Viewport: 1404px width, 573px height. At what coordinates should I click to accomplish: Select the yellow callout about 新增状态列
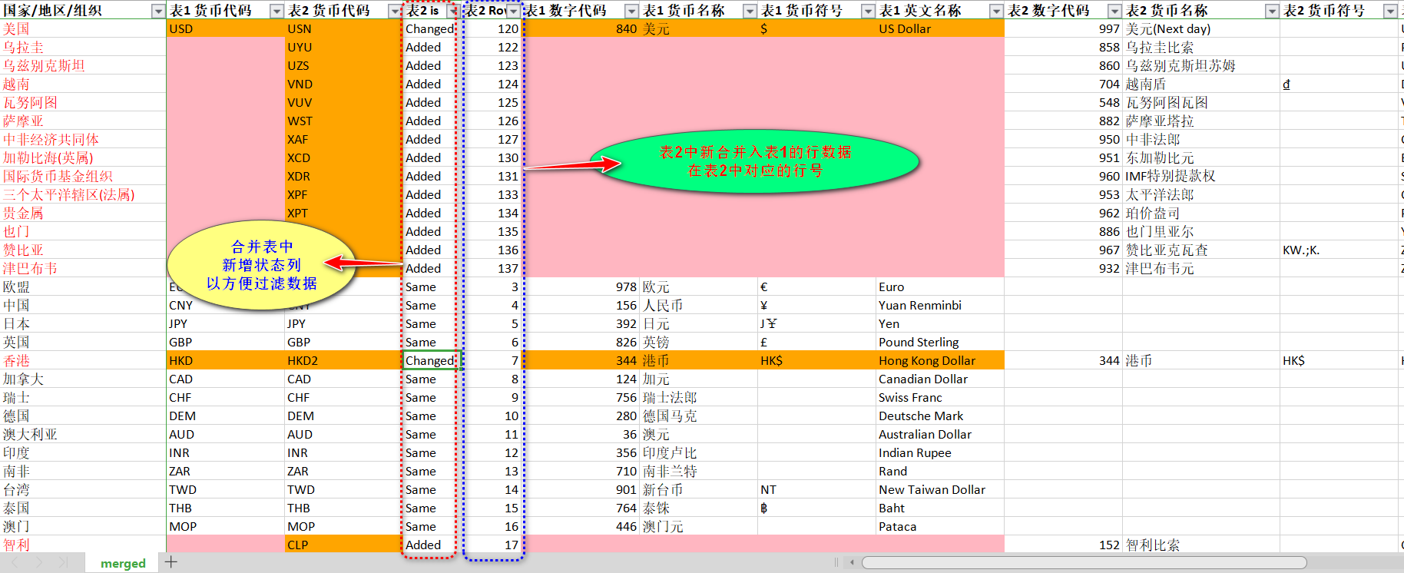(x=261, y=265)
